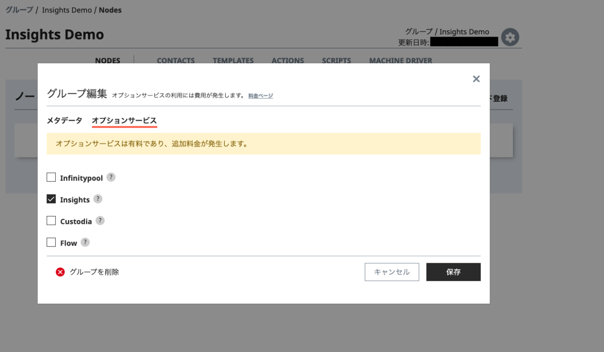The width and height of the screenshot is (604, 352).
Task: Switch to the メタデータ tab
Action: pos(64,121)
